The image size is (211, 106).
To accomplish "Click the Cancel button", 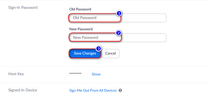I will point(110,53).
